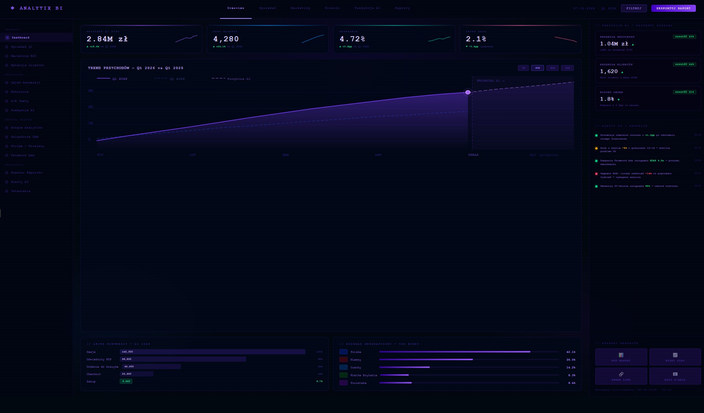The height and width of the screenshot is (413, 704).
Task: Switch chart range to 90D
Action: coord(552,68)
